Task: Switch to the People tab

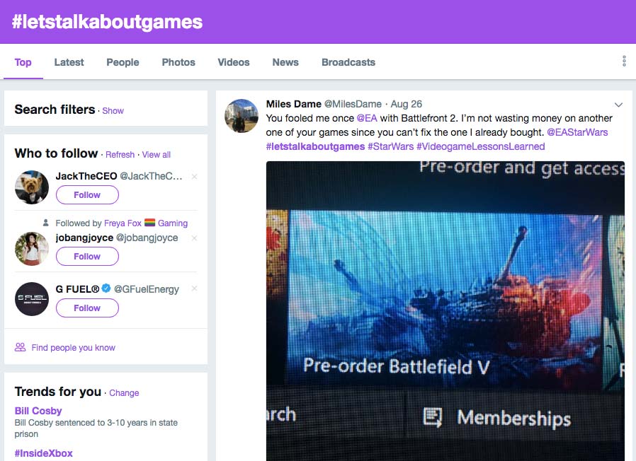Action: click(123, 62)
